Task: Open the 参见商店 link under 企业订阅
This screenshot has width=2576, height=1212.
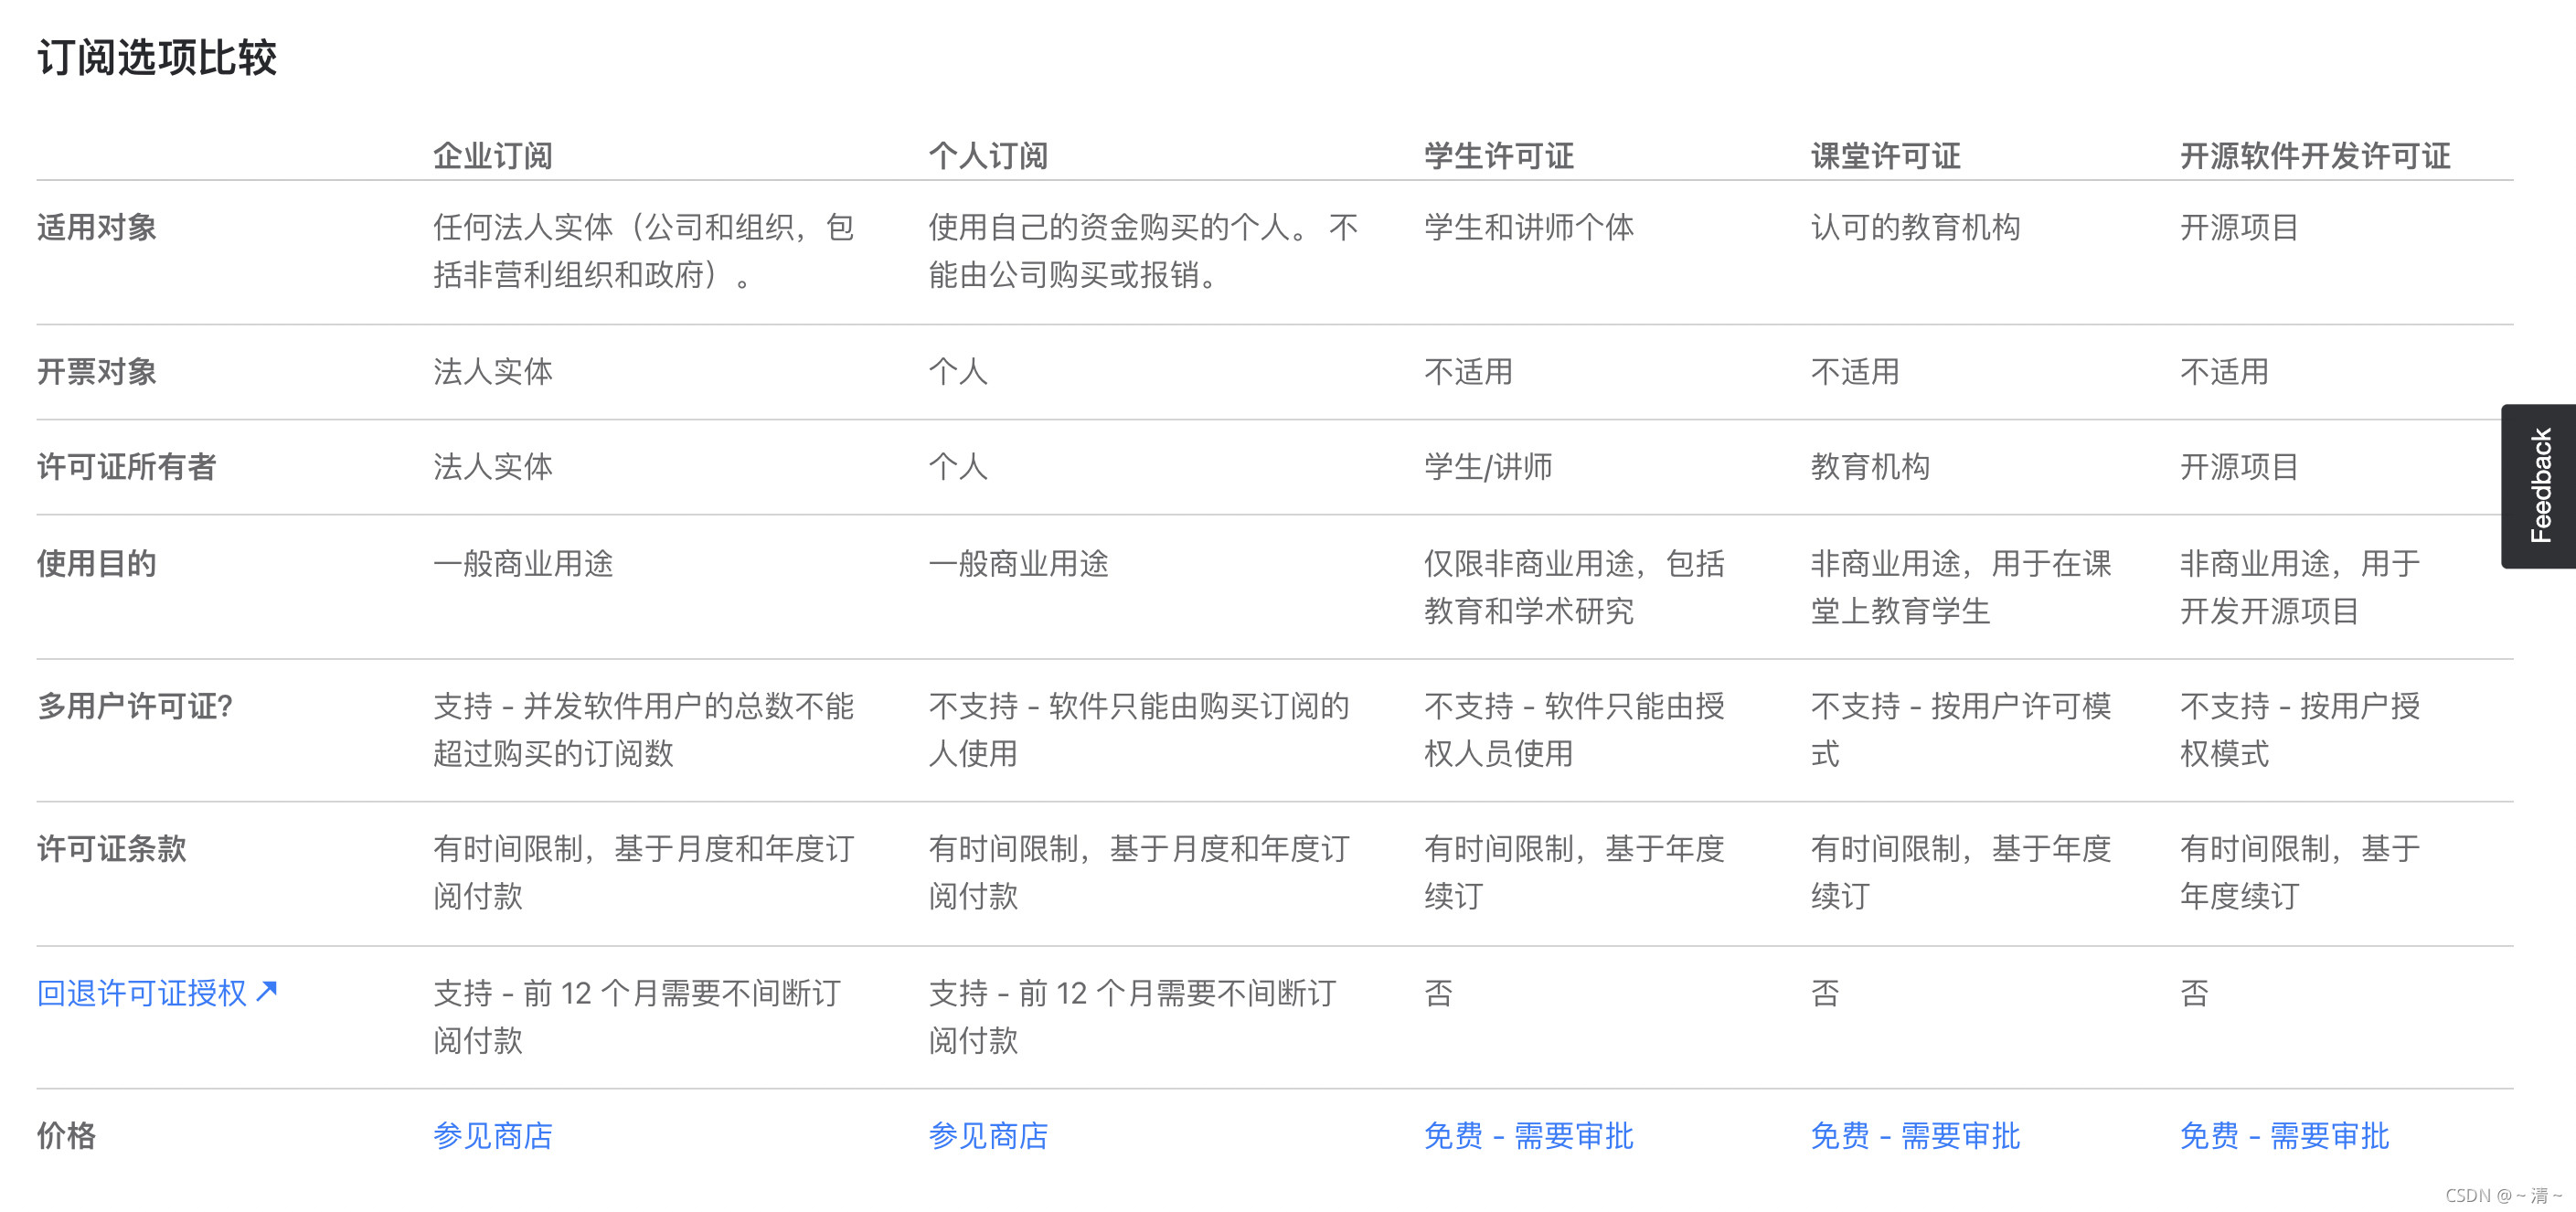Action: coord(493,1135)
